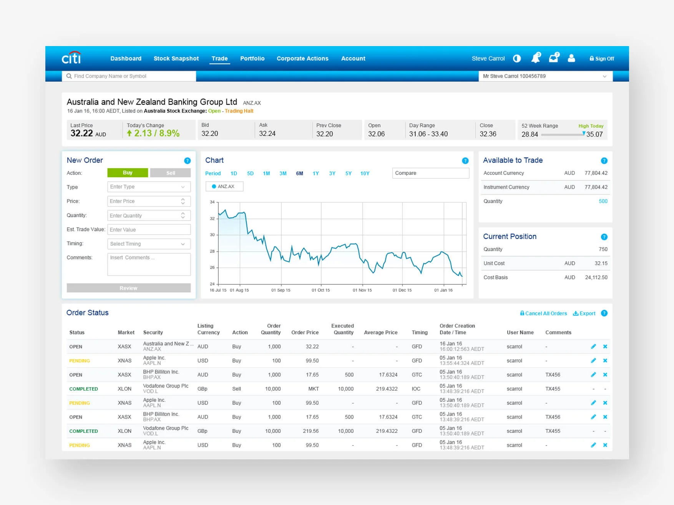674x505 pixels.
Task: Open the user profile icon
Action: click(571, 58)
